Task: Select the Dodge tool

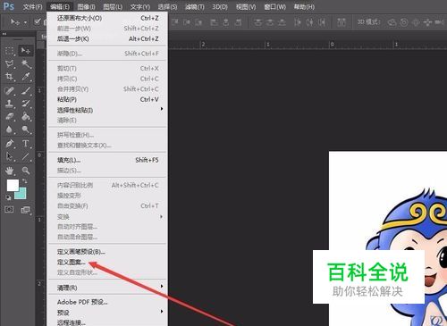Action: (x=26, y=130)
